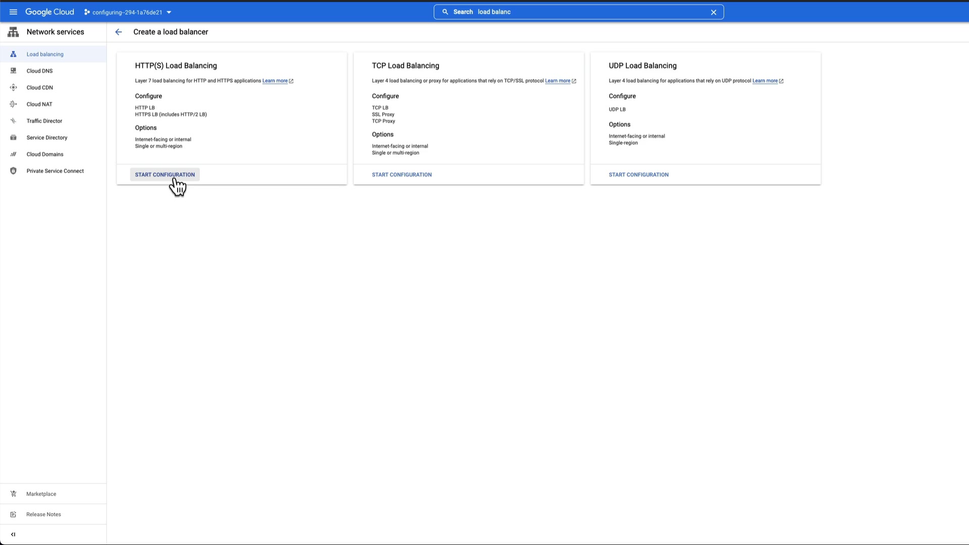Expand the project selector dropdown
Viewport: 969px width, 545px height.
(169, 13)
